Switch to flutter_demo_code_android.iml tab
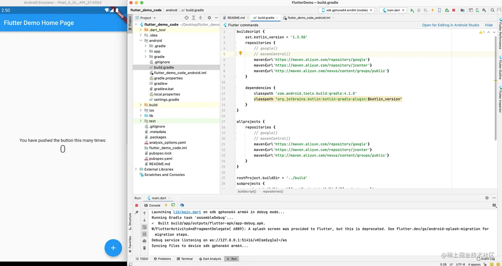The width and height of the screenshot is (502, 266). 308,18
